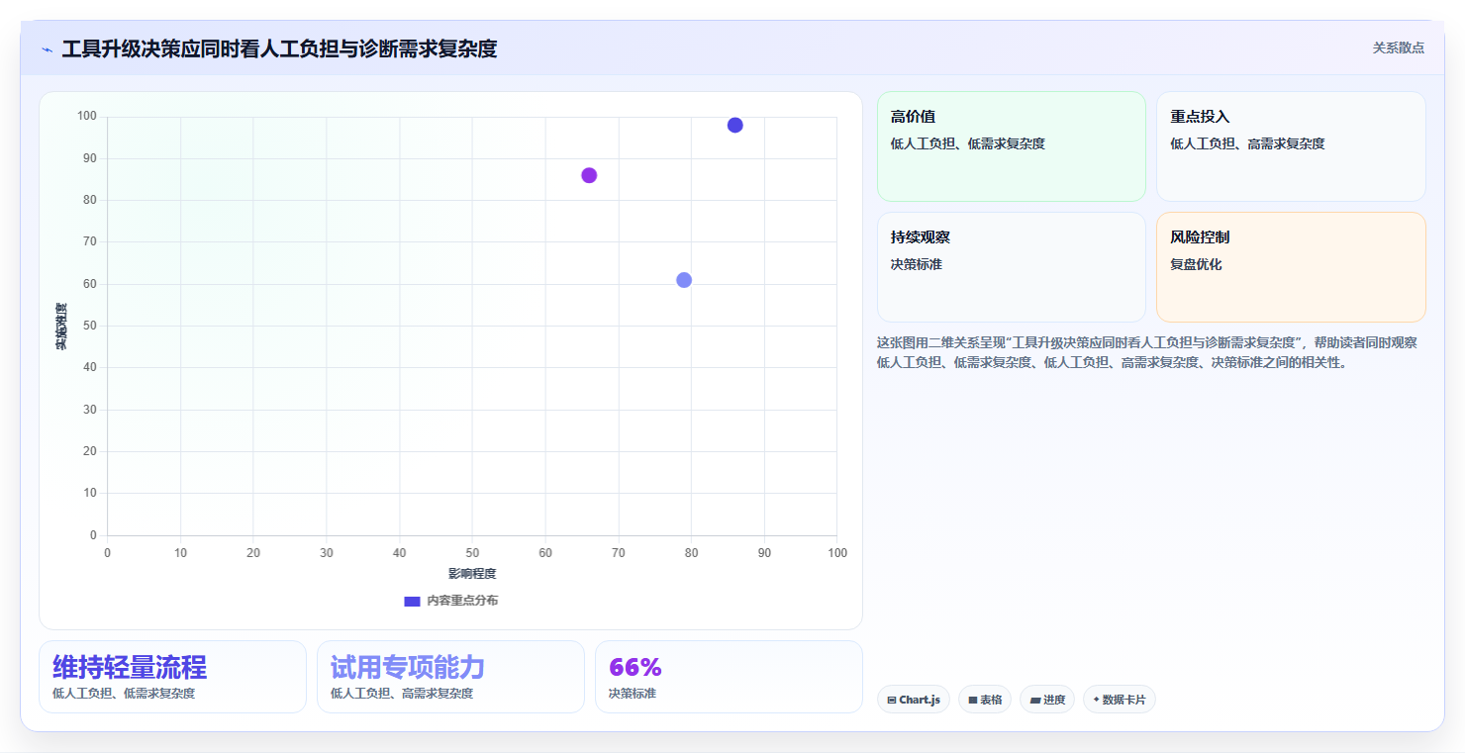Click the 实施难度 y-axis title

pyautogui.click(x=61, y=327)
